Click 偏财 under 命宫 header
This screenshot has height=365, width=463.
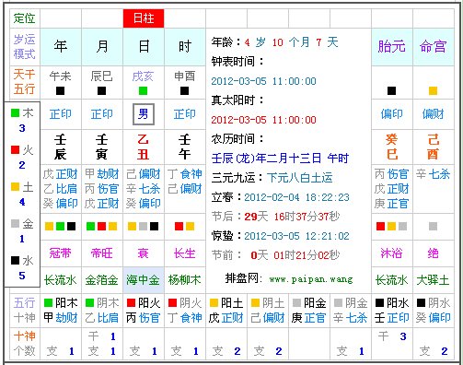pos(433,114)
